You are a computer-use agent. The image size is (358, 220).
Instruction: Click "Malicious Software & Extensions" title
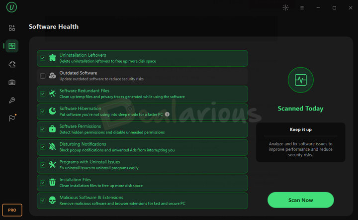click(x=91, y=198)
